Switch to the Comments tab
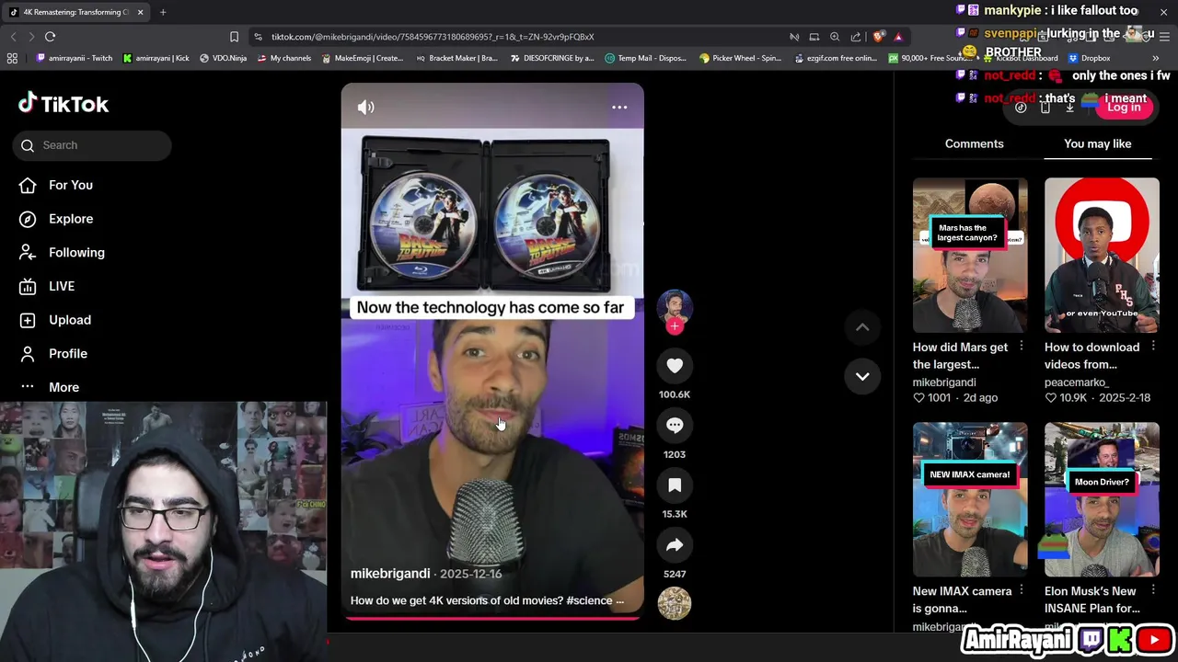This screenshot has height=662, width=1178. coord(974,143)
